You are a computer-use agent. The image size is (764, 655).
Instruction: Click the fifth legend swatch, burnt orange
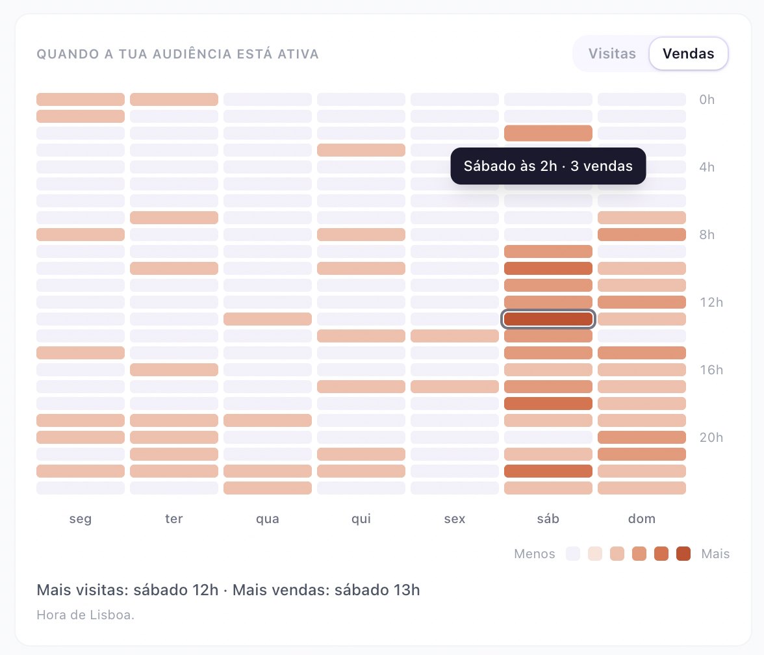click(x=661, y=554)
